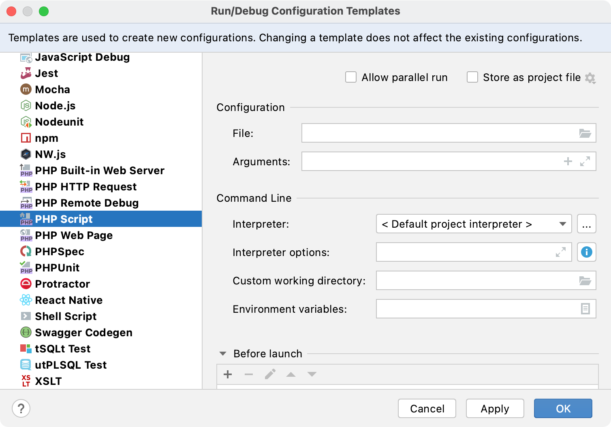
Task: Remove the selected Before launch task
Action: [249, 374]
